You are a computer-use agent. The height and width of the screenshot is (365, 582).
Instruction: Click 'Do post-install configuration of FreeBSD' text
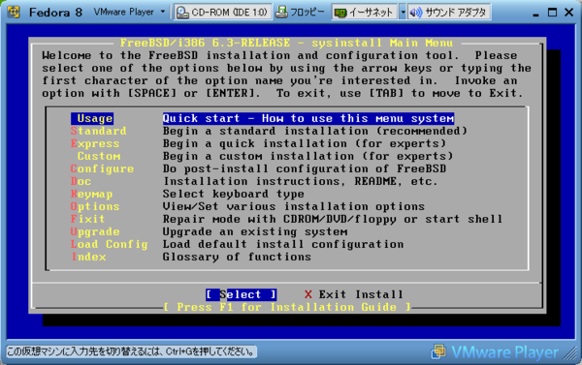(x=305, y=168)
